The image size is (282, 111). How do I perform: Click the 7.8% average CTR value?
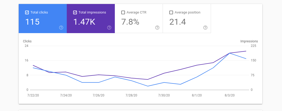pyautogui.click(x=130, y=22)
